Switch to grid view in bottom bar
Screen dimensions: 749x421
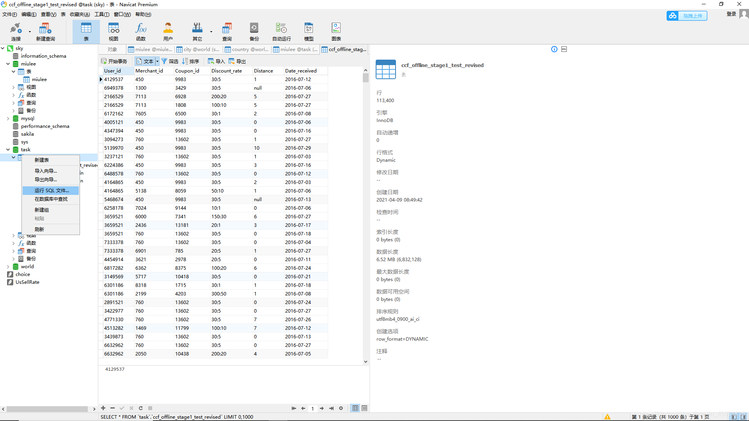pyautogui.click(x=355, y=408)
